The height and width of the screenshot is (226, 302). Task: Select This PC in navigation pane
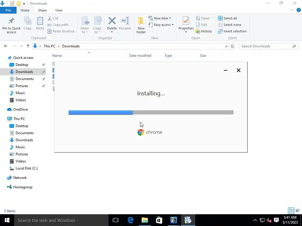(x=19, y=119)
